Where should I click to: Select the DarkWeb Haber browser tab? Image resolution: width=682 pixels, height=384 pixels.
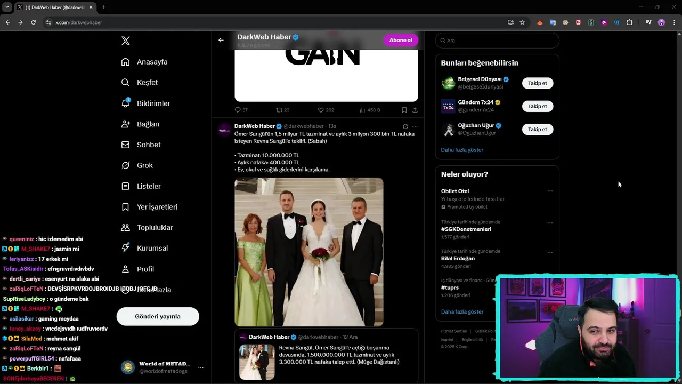click(x=55, y=7)
